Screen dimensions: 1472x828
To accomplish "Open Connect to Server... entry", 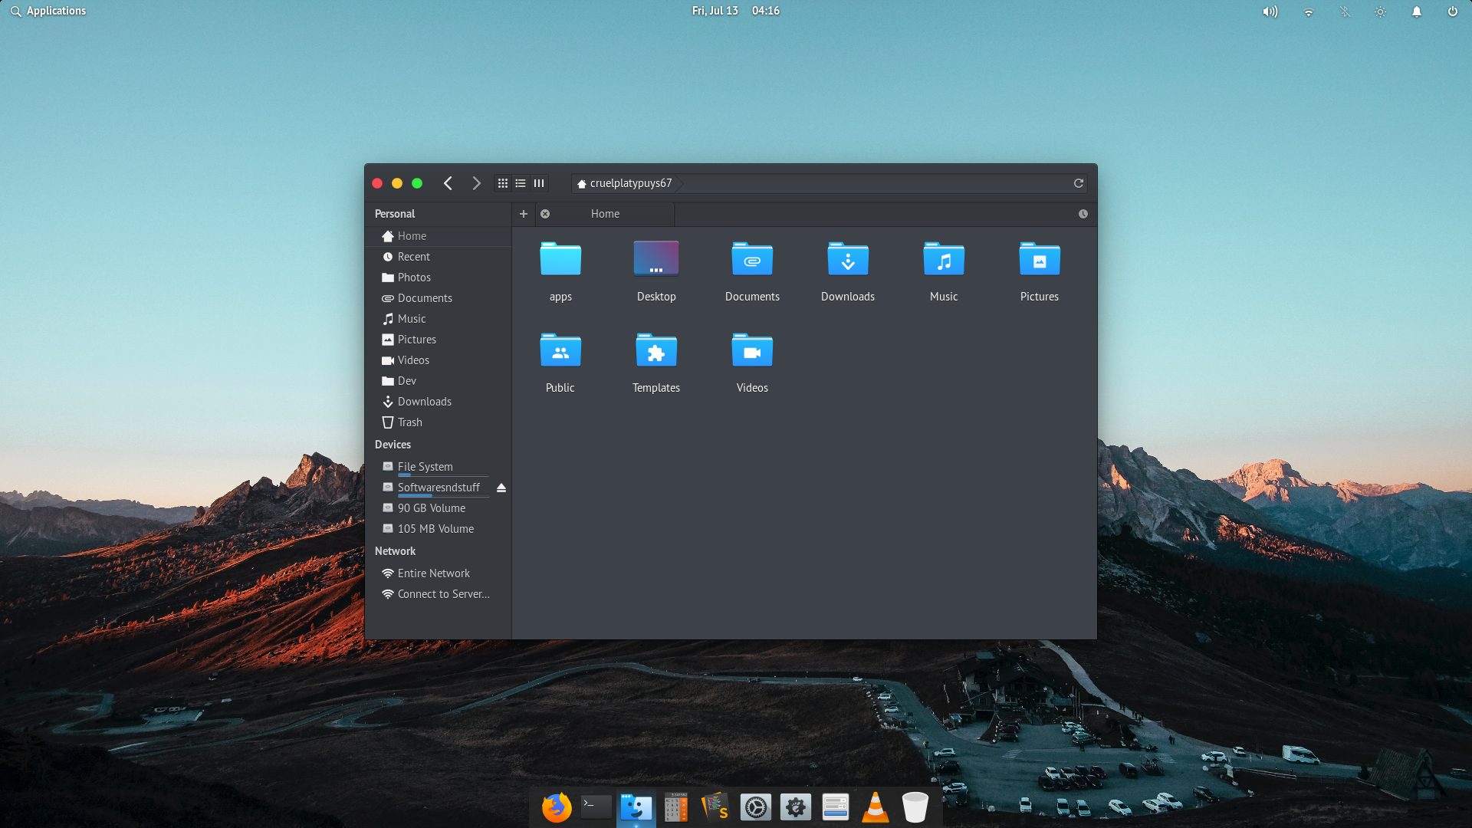I will tap(442, 594).
